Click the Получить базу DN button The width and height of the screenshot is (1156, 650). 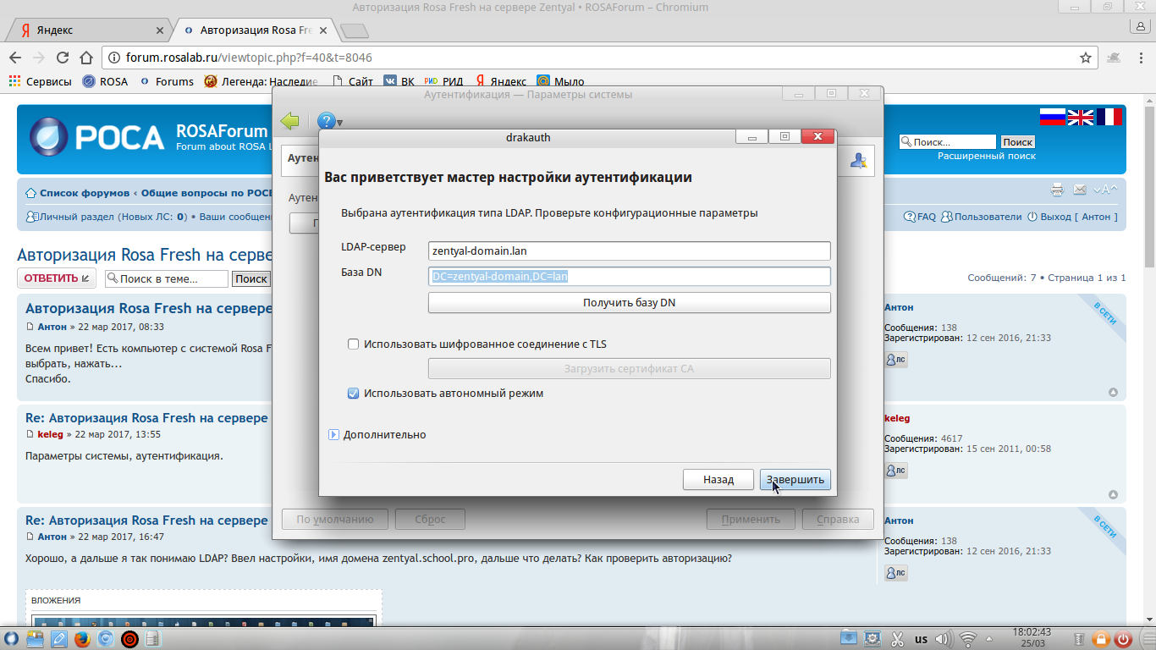(629, 303)
